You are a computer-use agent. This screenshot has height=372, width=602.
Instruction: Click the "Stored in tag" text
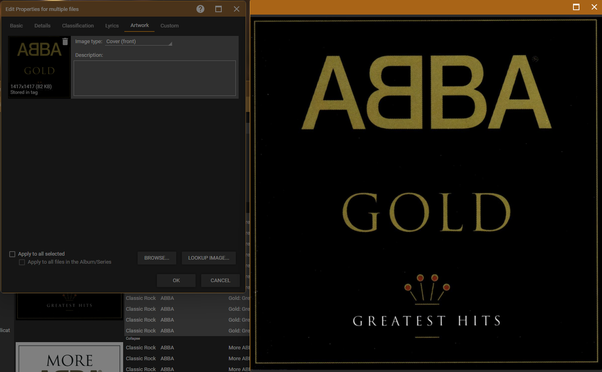(24, 92)
